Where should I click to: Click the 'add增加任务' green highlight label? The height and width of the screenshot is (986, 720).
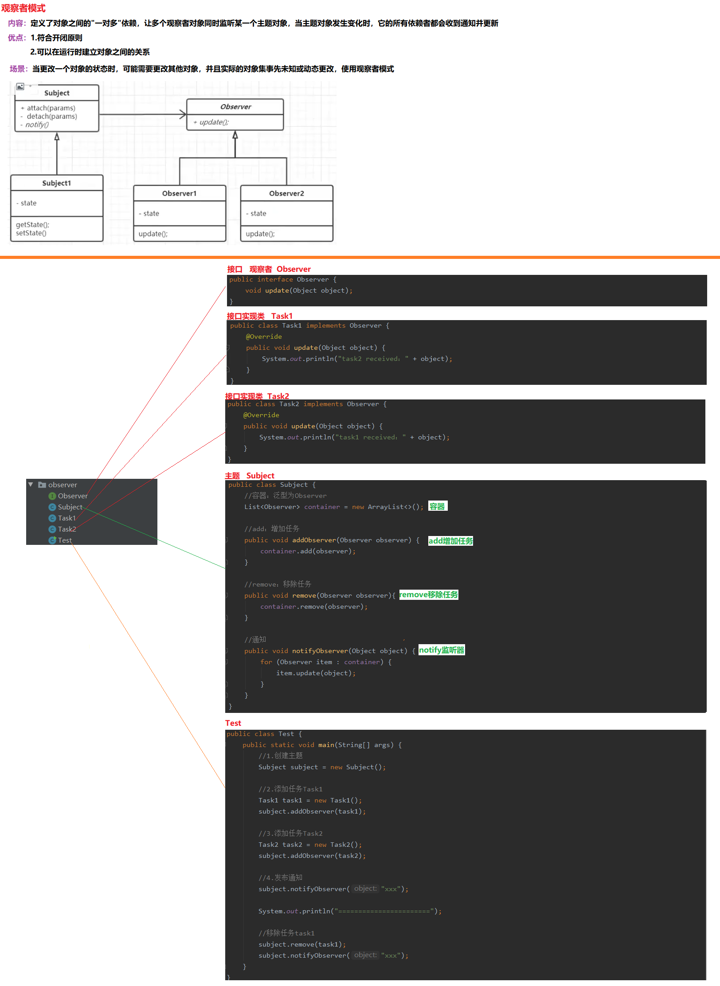[x=450, y=541]
